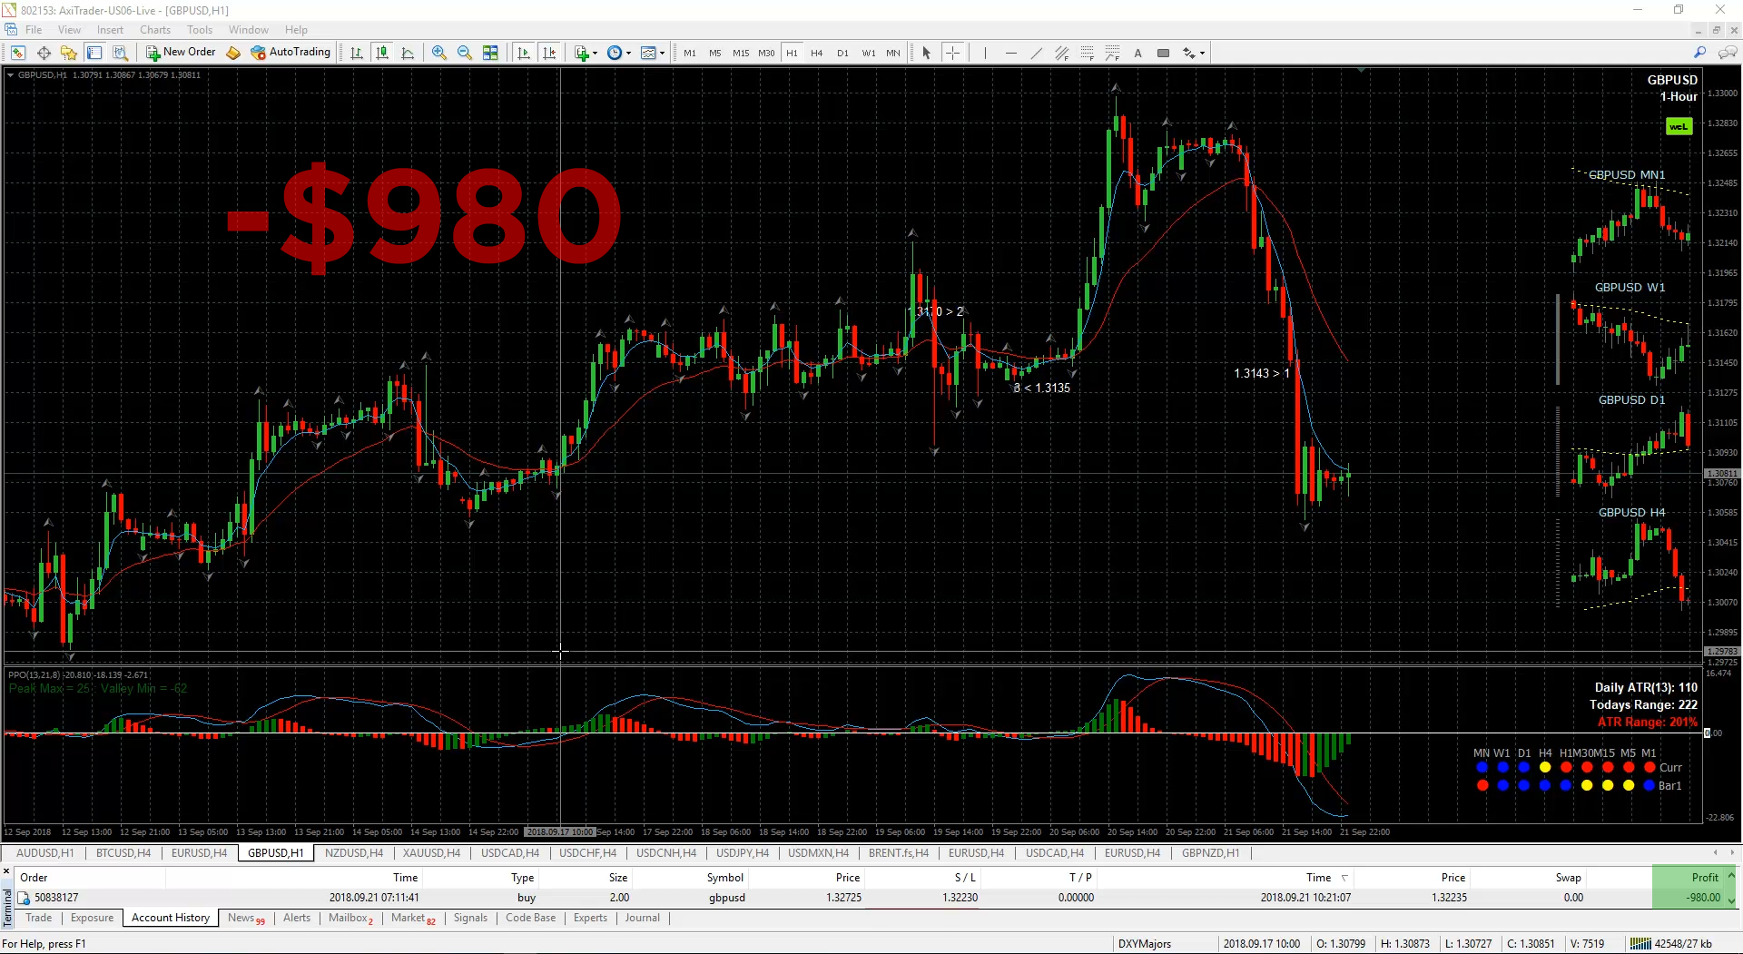Image resolution: width=1743 pixels, height=954 pixels.
Task: Zoom in on the chart
Action: click(x=439, y=53)
